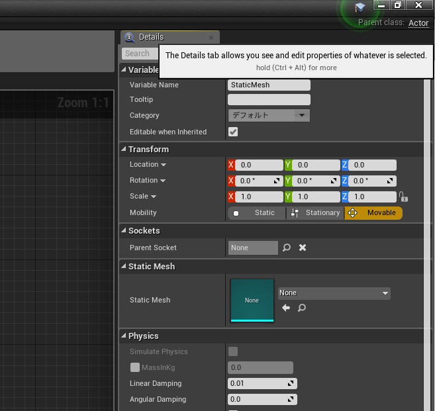Toggle Editable when Inherited checkbox
The height and width of the screenshot is (411, 435).
point(233,132)
